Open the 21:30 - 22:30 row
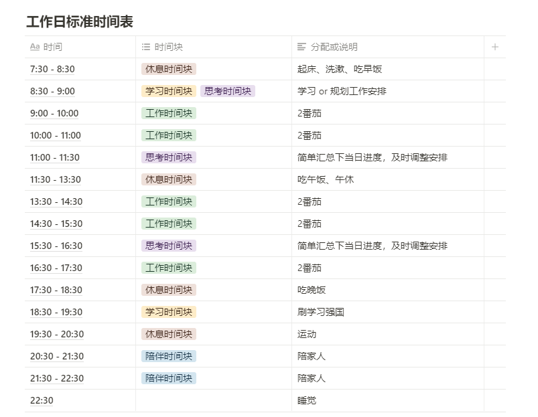538x417 pixels. [56, 378]
